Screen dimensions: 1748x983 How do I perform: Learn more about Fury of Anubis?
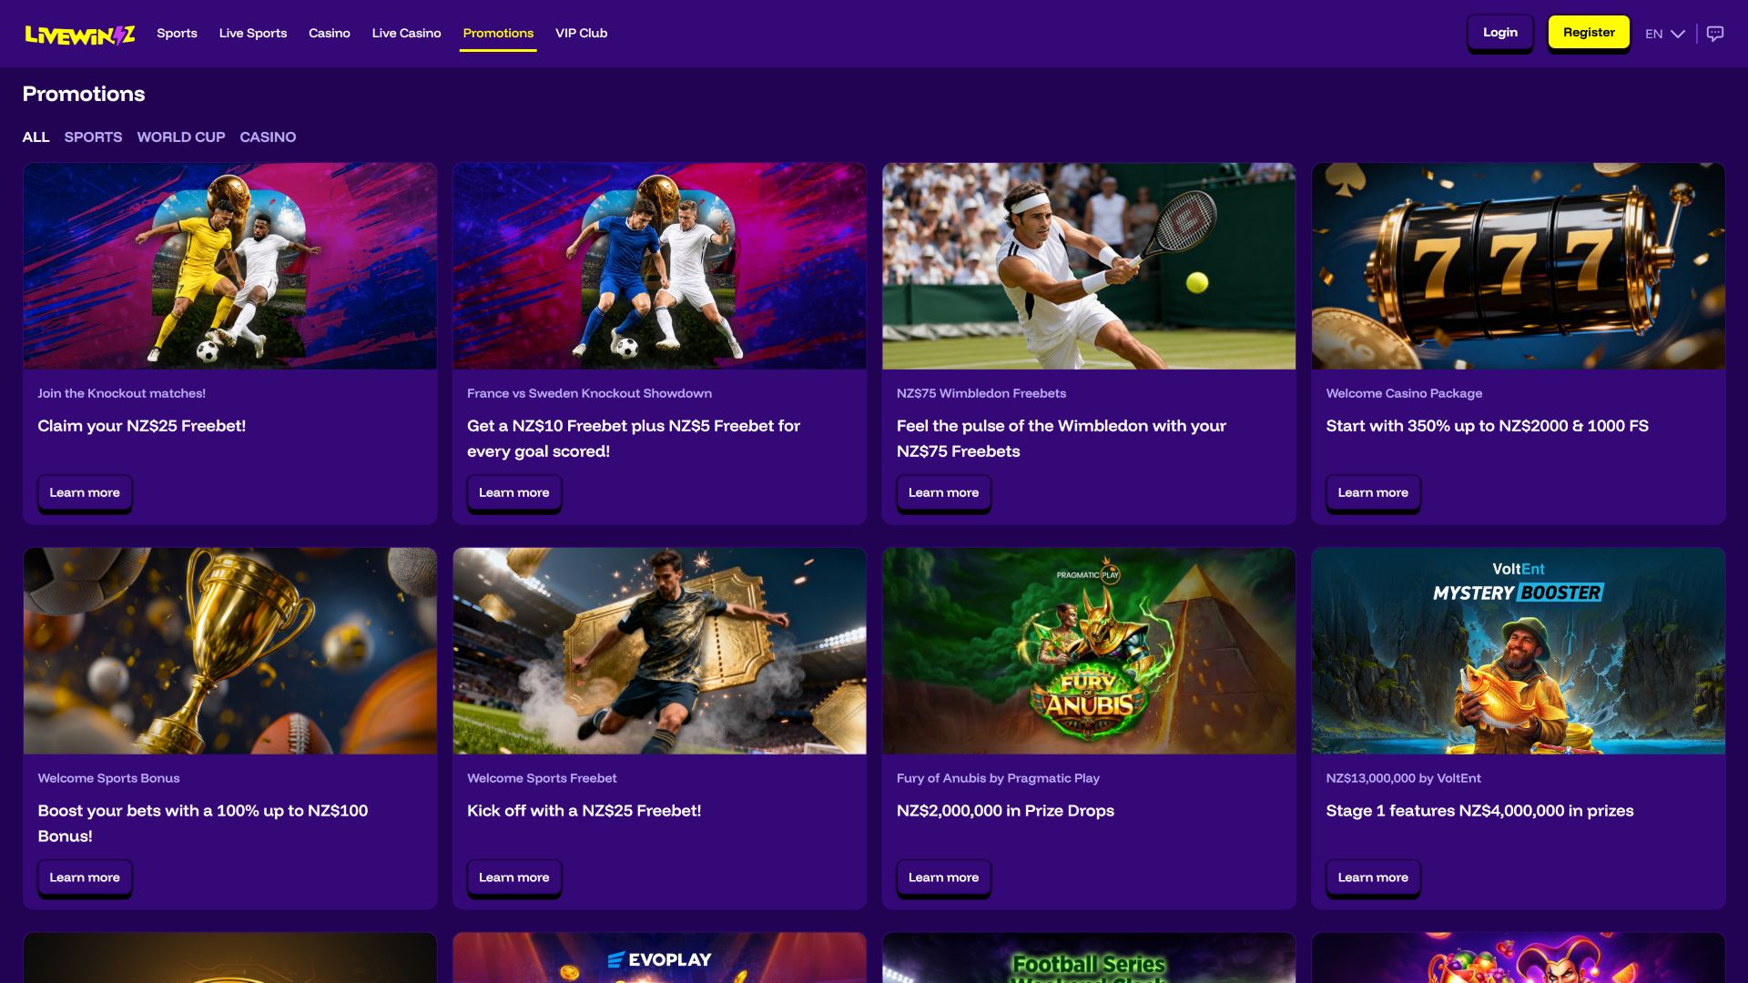pos(943,878)
